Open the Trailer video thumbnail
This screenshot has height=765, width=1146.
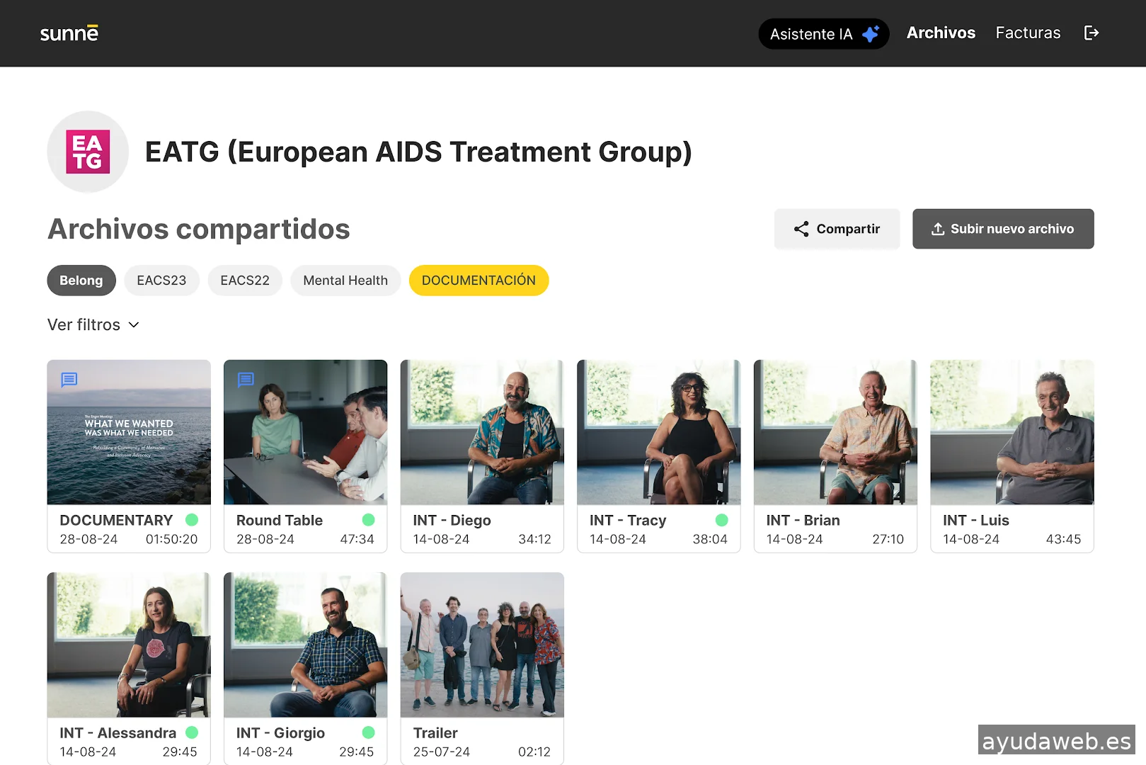(x=482, y=645)
